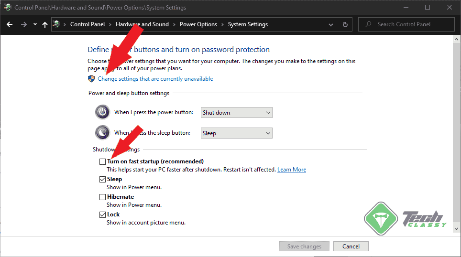Screen dimensions: 461x257
Task: Click 'When I press the power button:' label
Action: [154, 112]
